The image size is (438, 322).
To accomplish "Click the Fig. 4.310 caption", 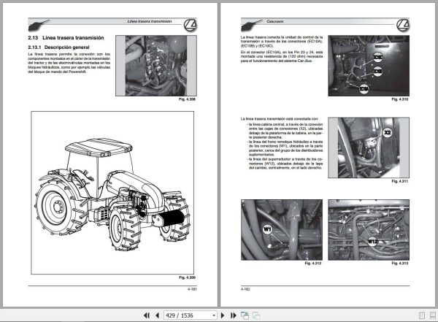I will click(400, 99).
